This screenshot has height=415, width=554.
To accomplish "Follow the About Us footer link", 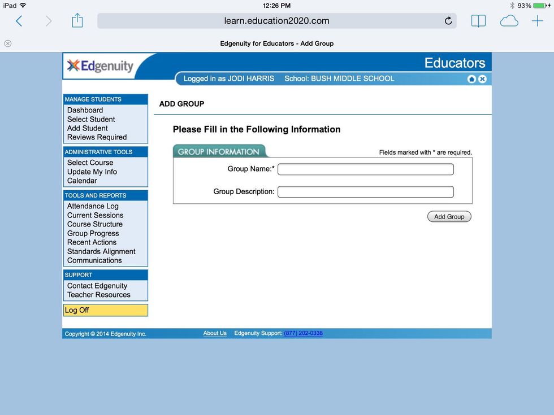I will pos(215,333).
